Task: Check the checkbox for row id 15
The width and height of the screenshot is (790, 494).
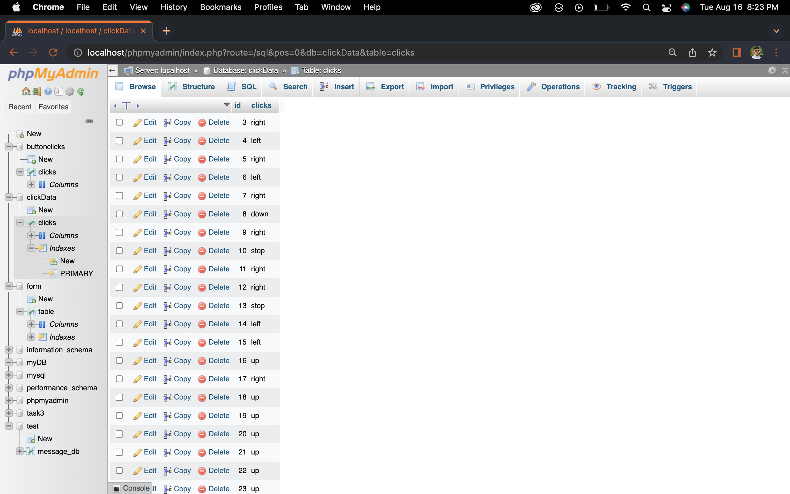Action: pyautogui.click(x=119, y=342)
